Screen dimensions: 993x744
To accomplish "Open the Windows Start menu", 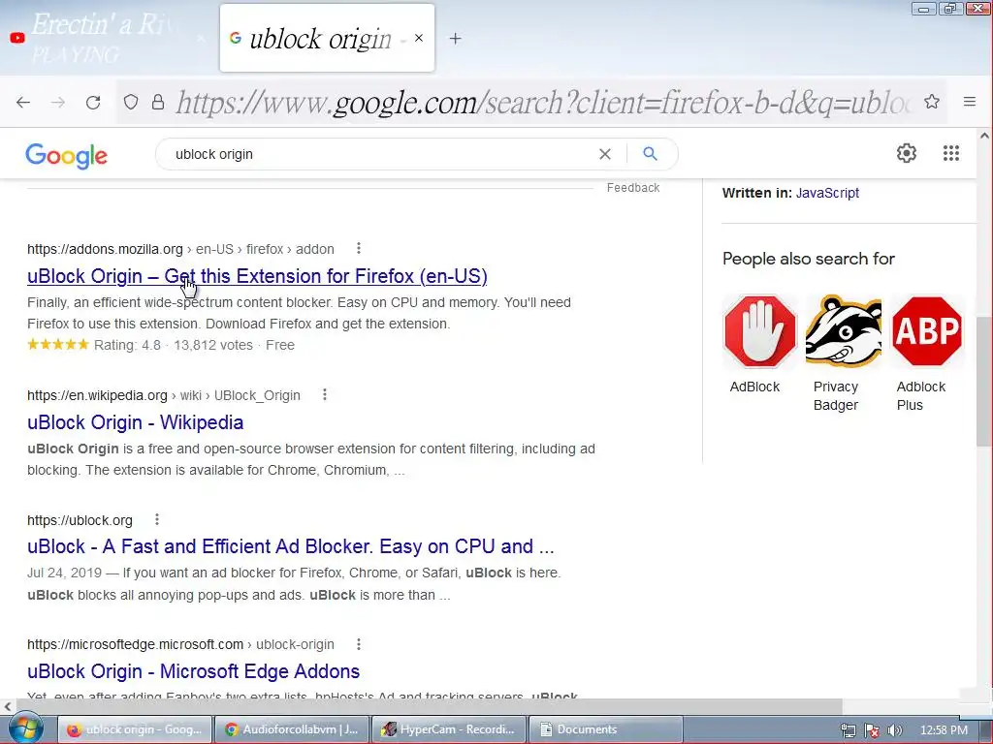I will [x=25, y=728].
